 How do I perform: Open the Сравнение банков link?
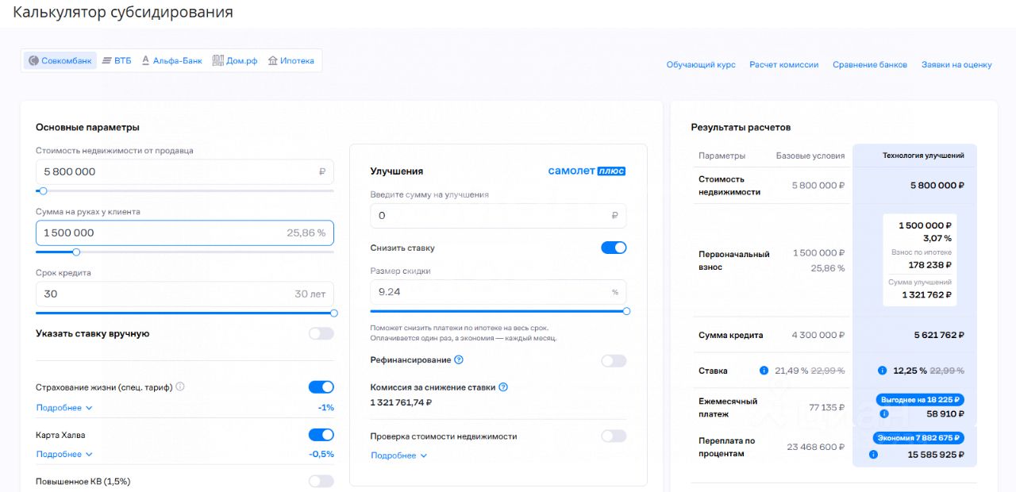click(870, 64)
